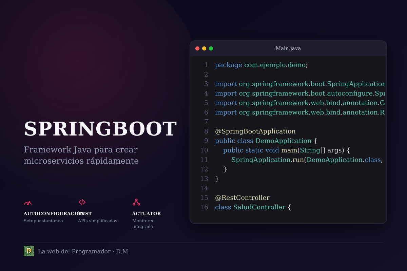Click the subtitle 'Framework Java para crear'

point(81,150)
